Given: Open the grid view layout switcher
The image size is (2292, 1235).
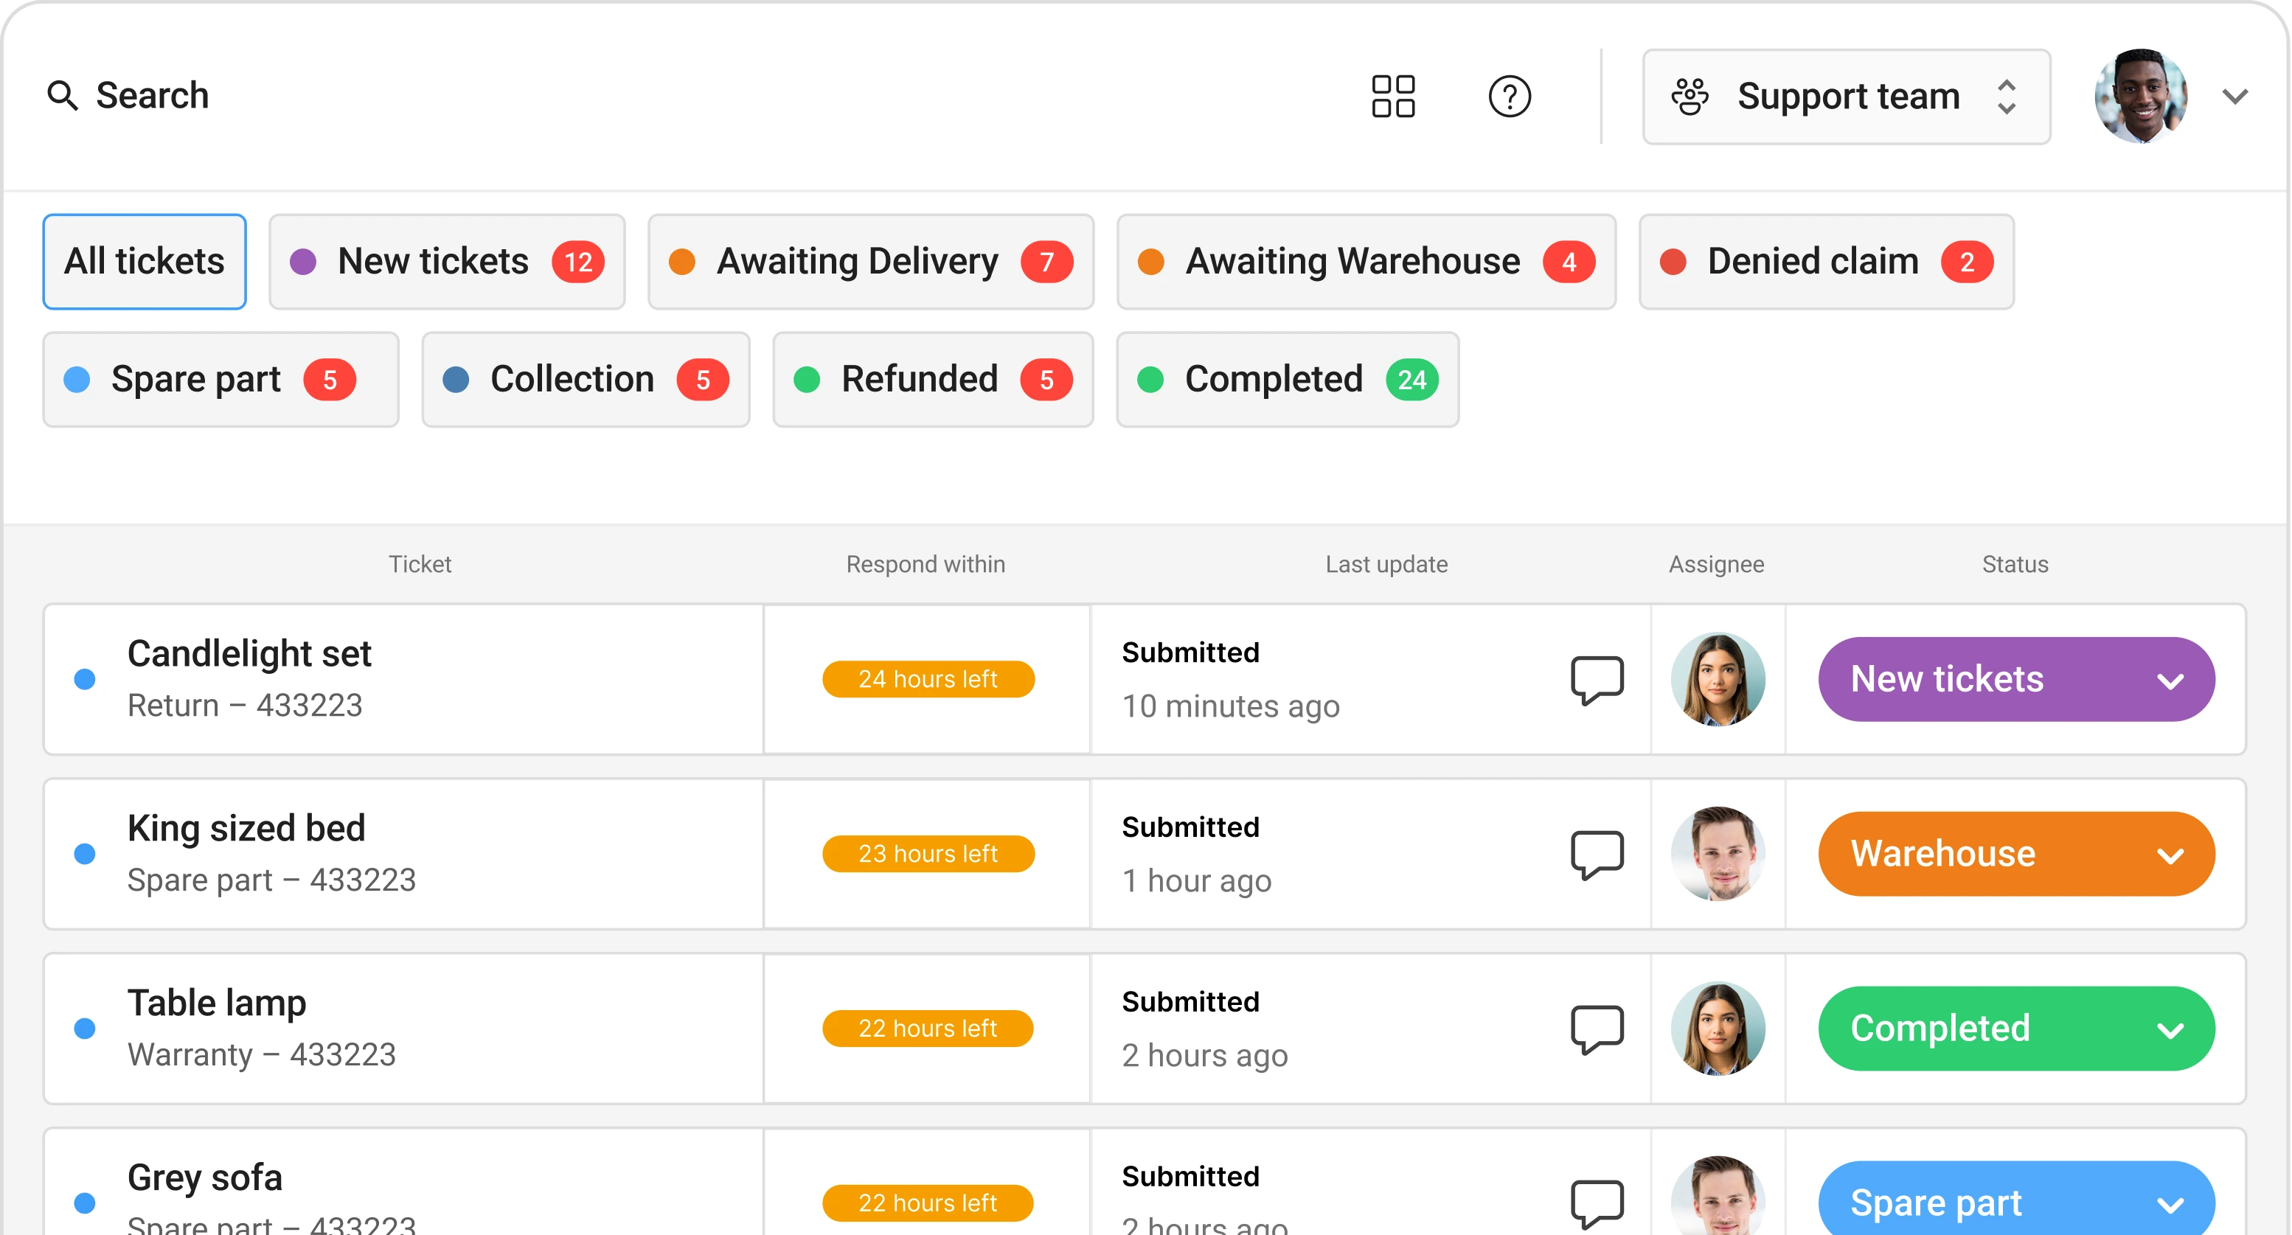Looking at the screenshot, I should [x=1392, y=96].
